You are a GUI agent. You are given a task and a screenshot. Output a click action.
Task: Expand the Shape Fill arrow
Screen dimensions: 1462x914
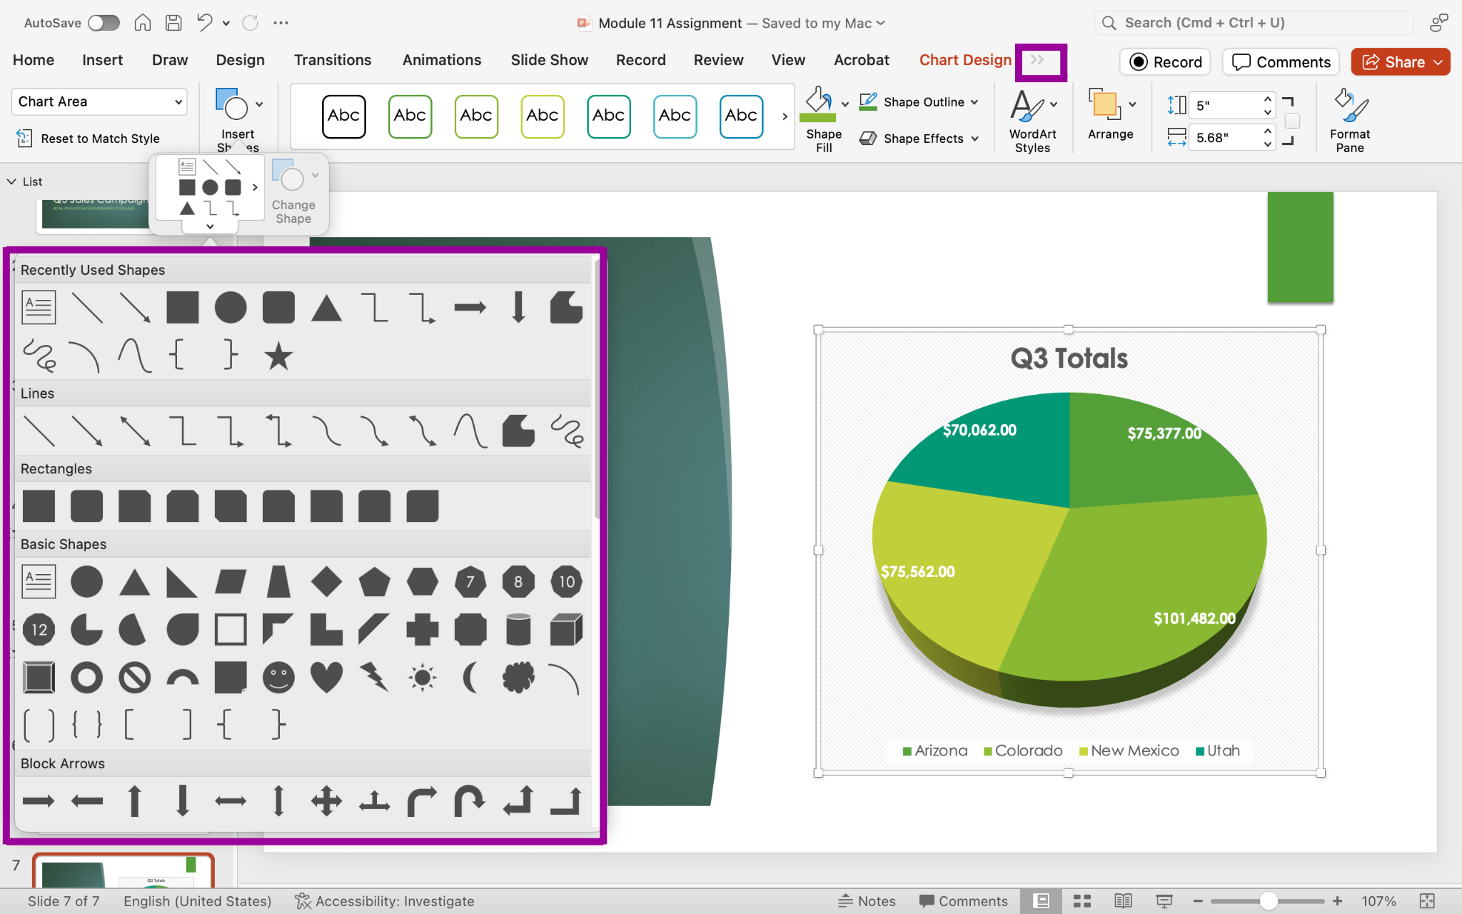pyautogui.click(x=845, y=104)
